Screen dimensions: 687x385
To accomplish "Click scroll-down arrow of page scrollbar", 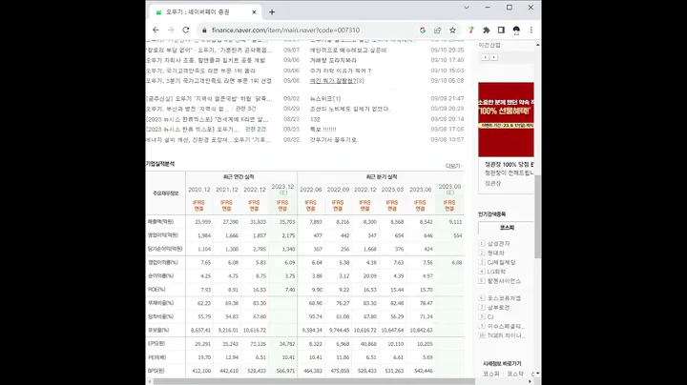I will click(537, 374).
